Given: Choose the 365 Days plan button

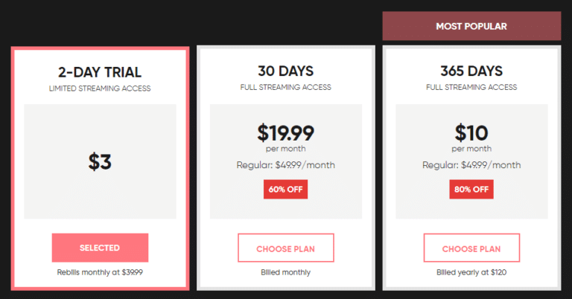Looking at the screenshot, I should pyautogui.click(x=471, y=248).
